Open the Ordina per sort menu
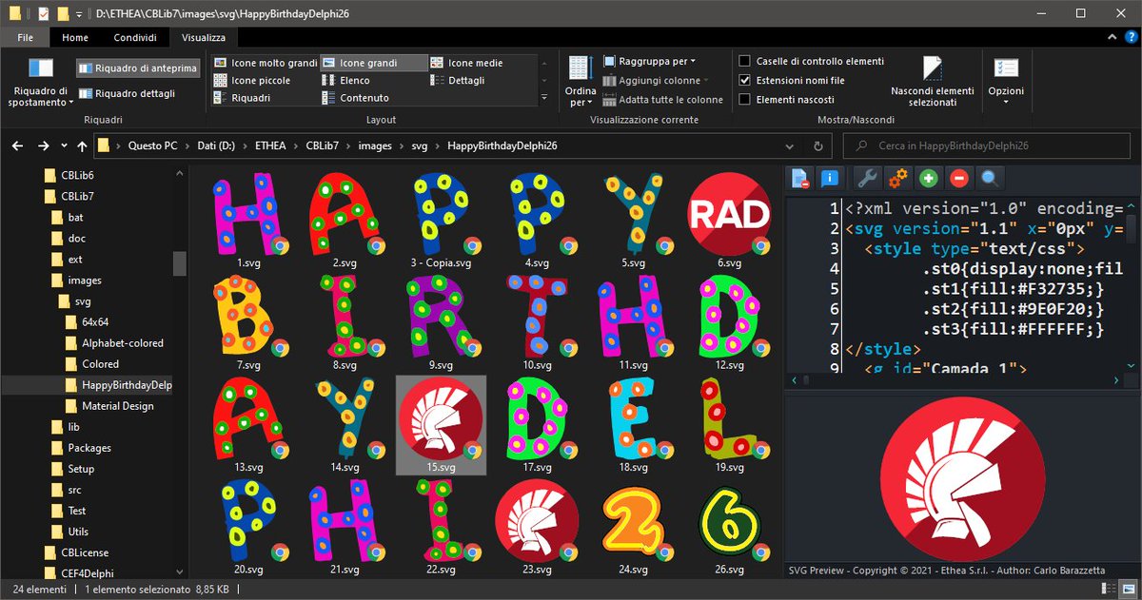Screen dimensions: 1142x600 click(580, 82)
